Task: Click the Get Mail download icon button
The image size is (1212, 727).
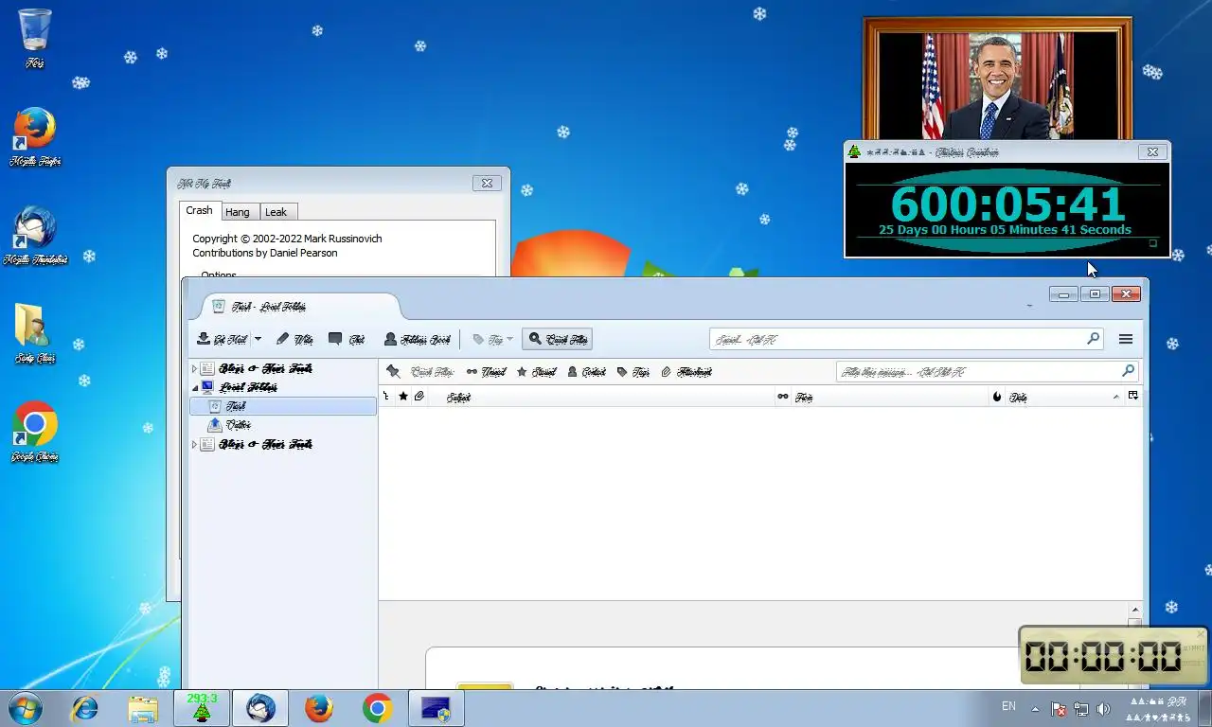Action: [x=223, y=339]
